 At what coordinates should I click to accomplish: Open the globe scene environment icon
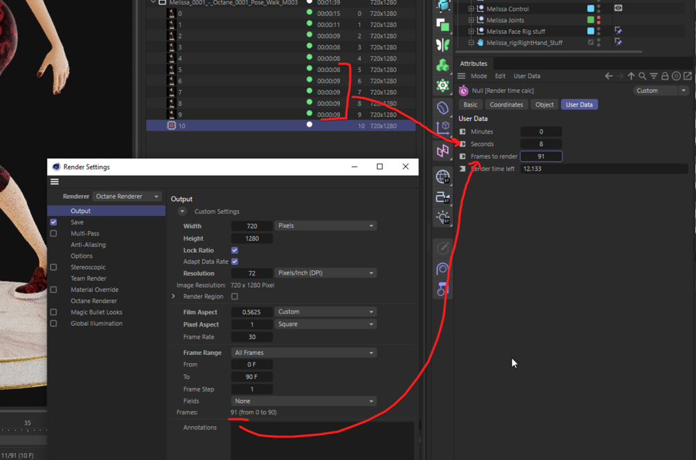click(443, 177)
